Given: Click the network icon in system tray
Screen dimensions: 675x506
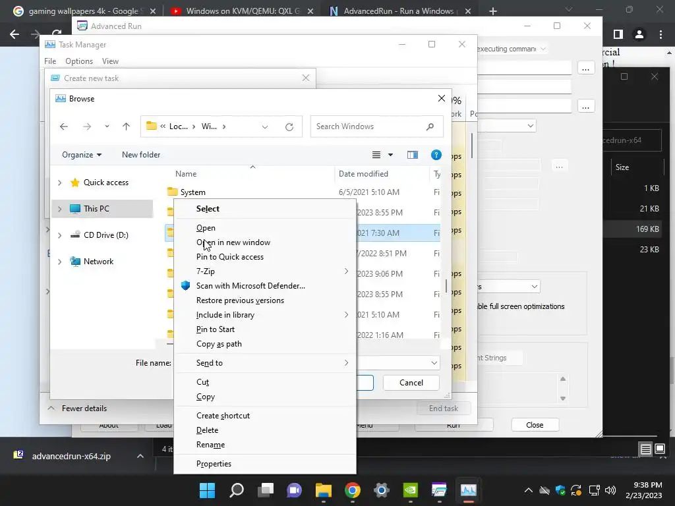Looking at the screenshot, I should click(x=595, y=490).
